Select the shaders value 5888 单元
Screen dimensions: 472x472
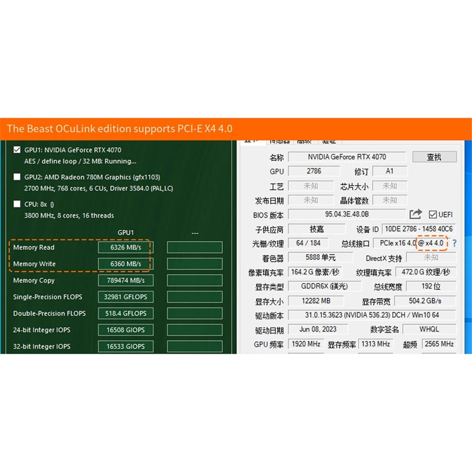(321, 258)
